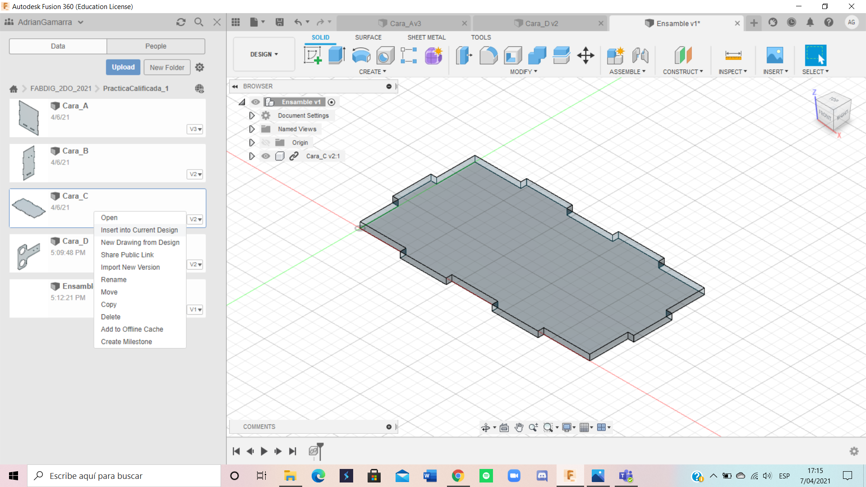Image resolution: width=866 pixels, height=487 pixels.
Task: Go to home in data panel
Action: [x=14, y=89]
